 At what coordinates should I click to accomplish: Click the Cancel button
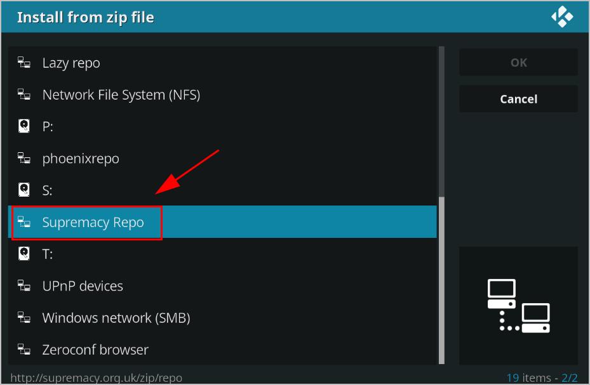518,99
